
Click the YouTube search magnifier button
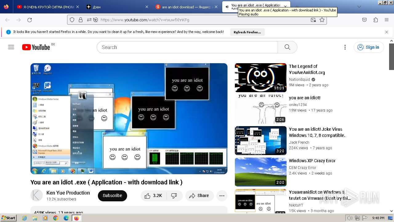coord(287,47)
